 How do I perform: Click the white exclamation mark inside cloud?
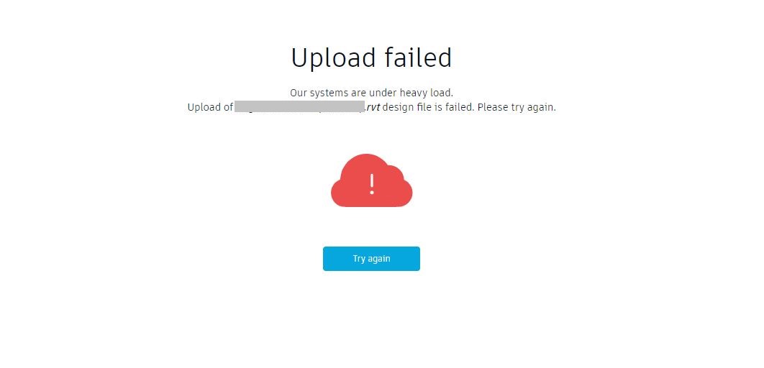372,185
